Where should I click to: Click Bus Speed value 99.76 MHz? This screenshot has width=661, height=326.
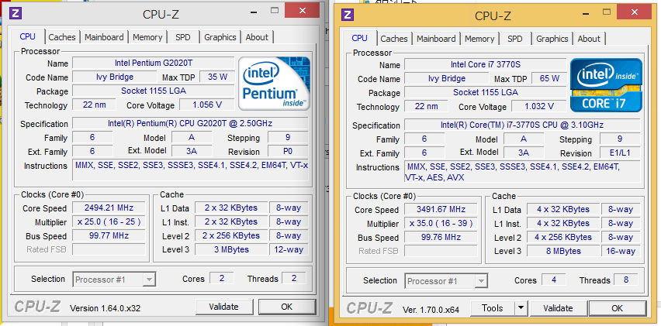pos(441,237)
